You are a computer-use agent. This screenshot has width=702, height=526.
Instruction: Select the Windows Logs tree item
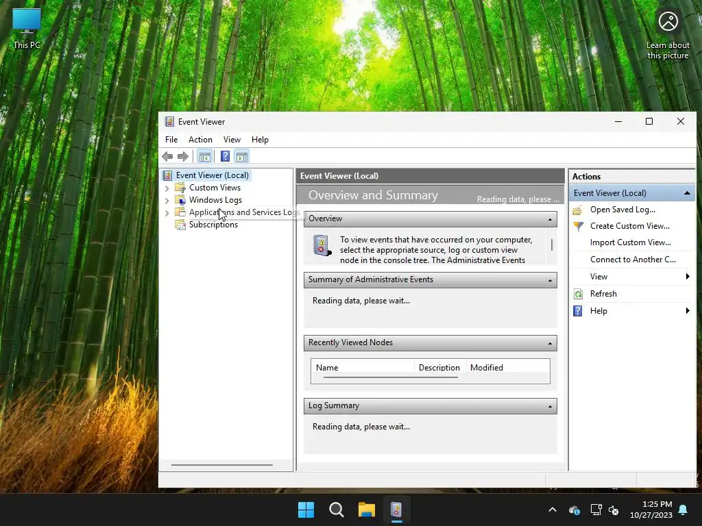click(x=215, y=200)
